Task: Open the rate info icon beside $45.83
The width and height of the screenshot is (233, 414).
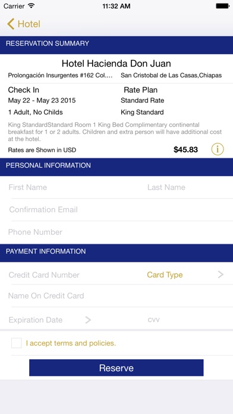Action: (218, 149)
